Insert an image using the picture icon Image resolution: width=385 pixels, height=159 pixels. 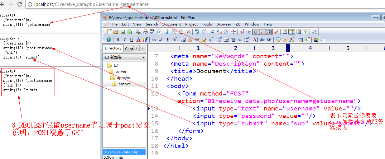pyautogui.click(x=183, y=40)
